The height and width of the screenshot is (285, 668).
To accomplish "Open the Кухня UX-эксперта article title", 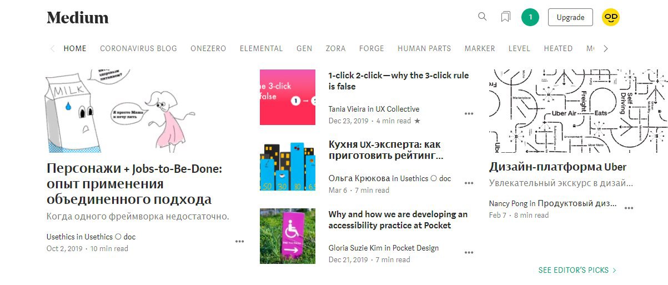I will (x=385, y=150).
